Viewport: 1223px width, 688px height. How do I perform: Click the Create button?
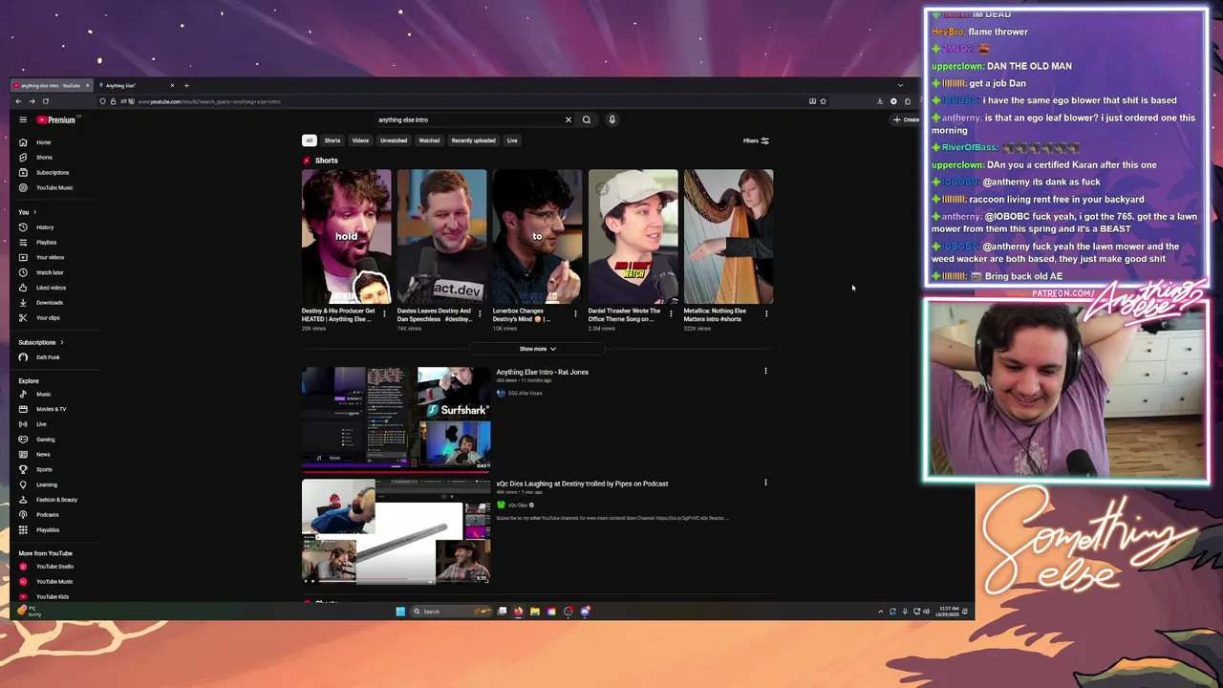(906, 119)
